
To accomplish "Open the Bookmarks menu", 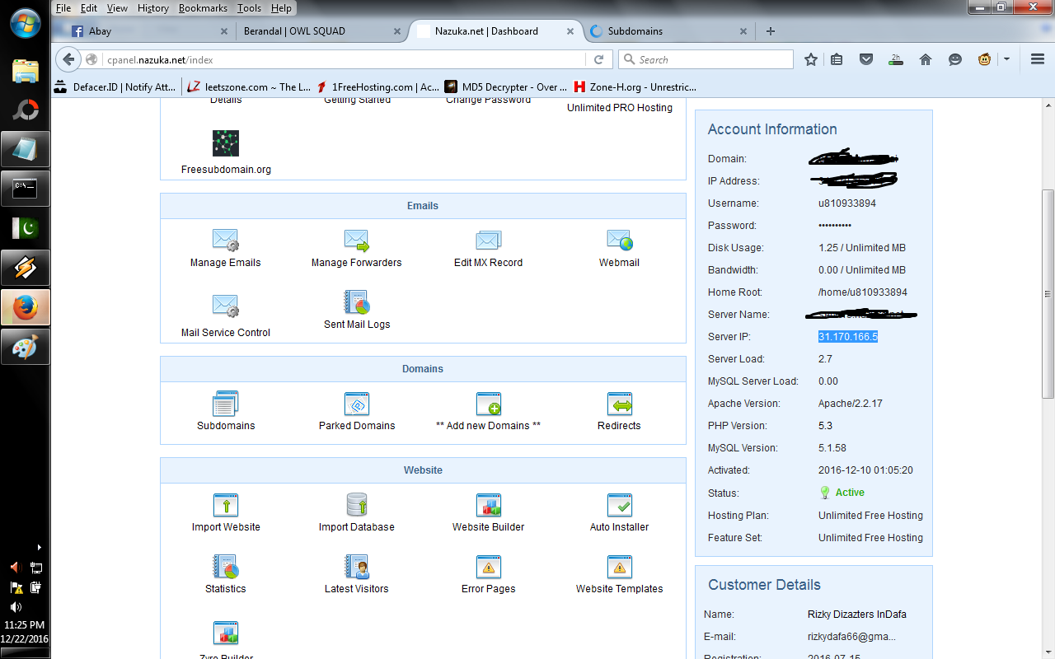I will click(203, 8).
